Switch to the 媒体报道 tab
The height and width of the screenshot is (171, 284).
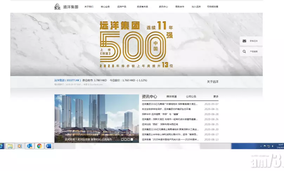172,97
